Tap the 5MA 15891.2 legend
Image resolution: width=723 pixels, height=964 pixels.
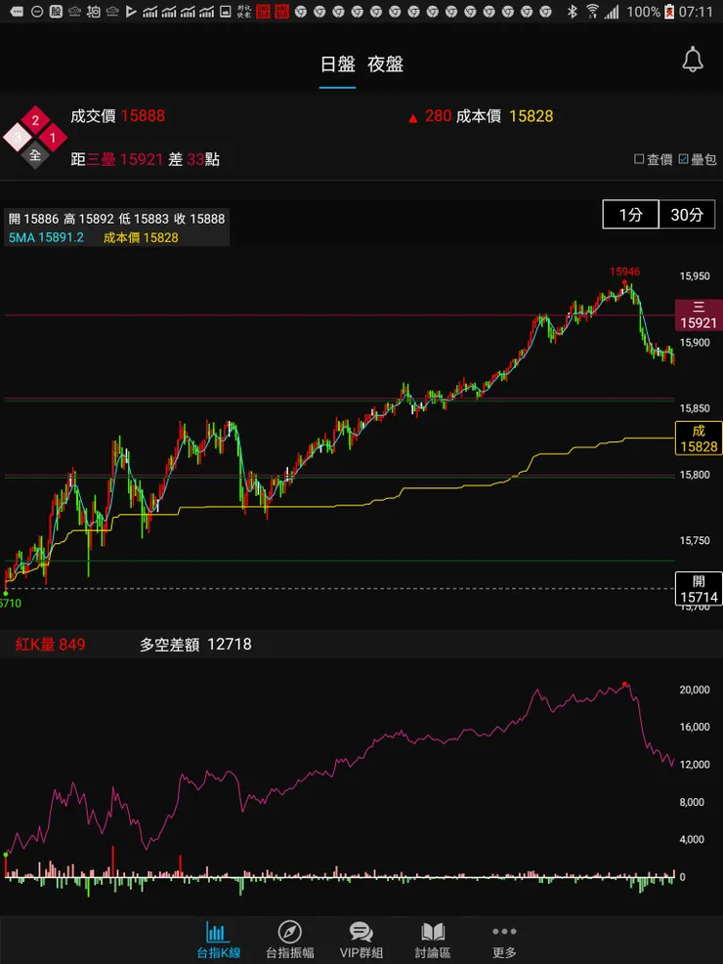46,238
